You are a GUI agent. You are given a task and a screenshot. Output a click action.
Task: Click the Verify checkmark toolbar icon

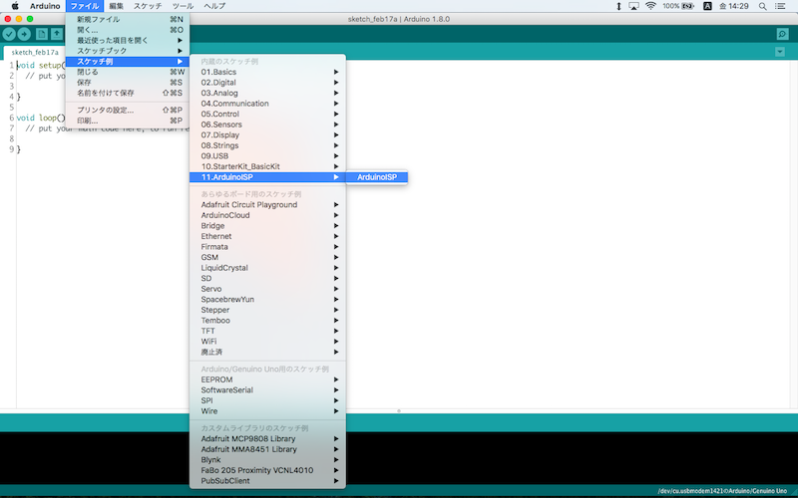[9, 34]
